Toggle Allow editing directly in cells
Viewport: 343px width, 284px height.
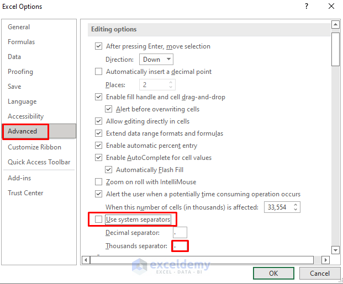tap(98, 121)
